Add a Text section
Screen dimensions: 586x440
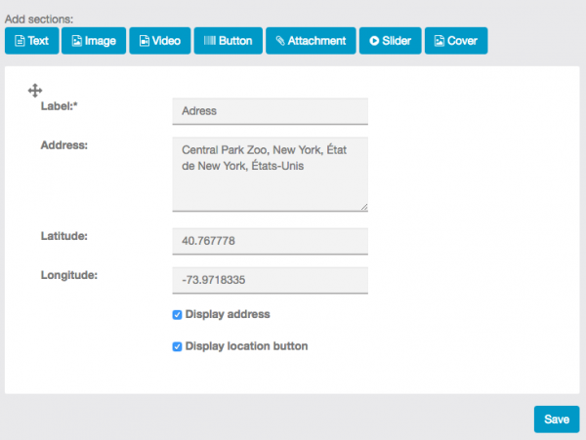click(31, 41)
